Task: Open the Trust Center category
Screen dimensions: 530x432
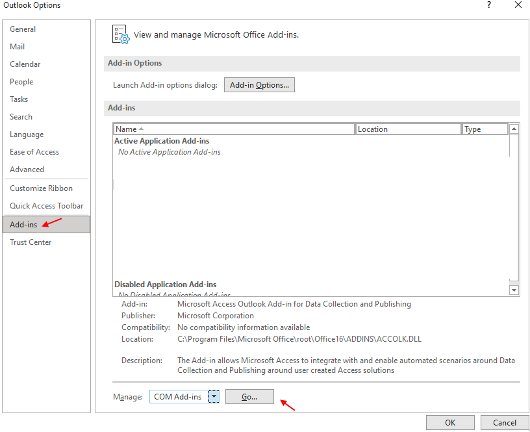Action: pyautogui.click(x=31, y=242)
